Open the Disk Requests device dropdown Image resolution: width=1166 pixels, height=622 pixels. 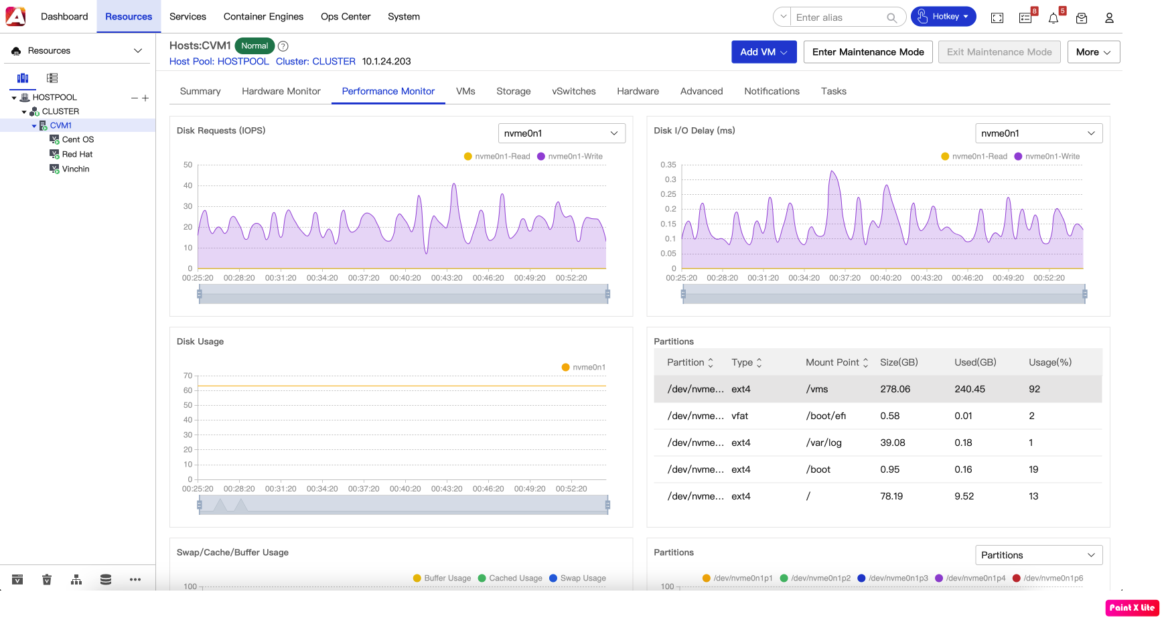(x=562, y=133)
